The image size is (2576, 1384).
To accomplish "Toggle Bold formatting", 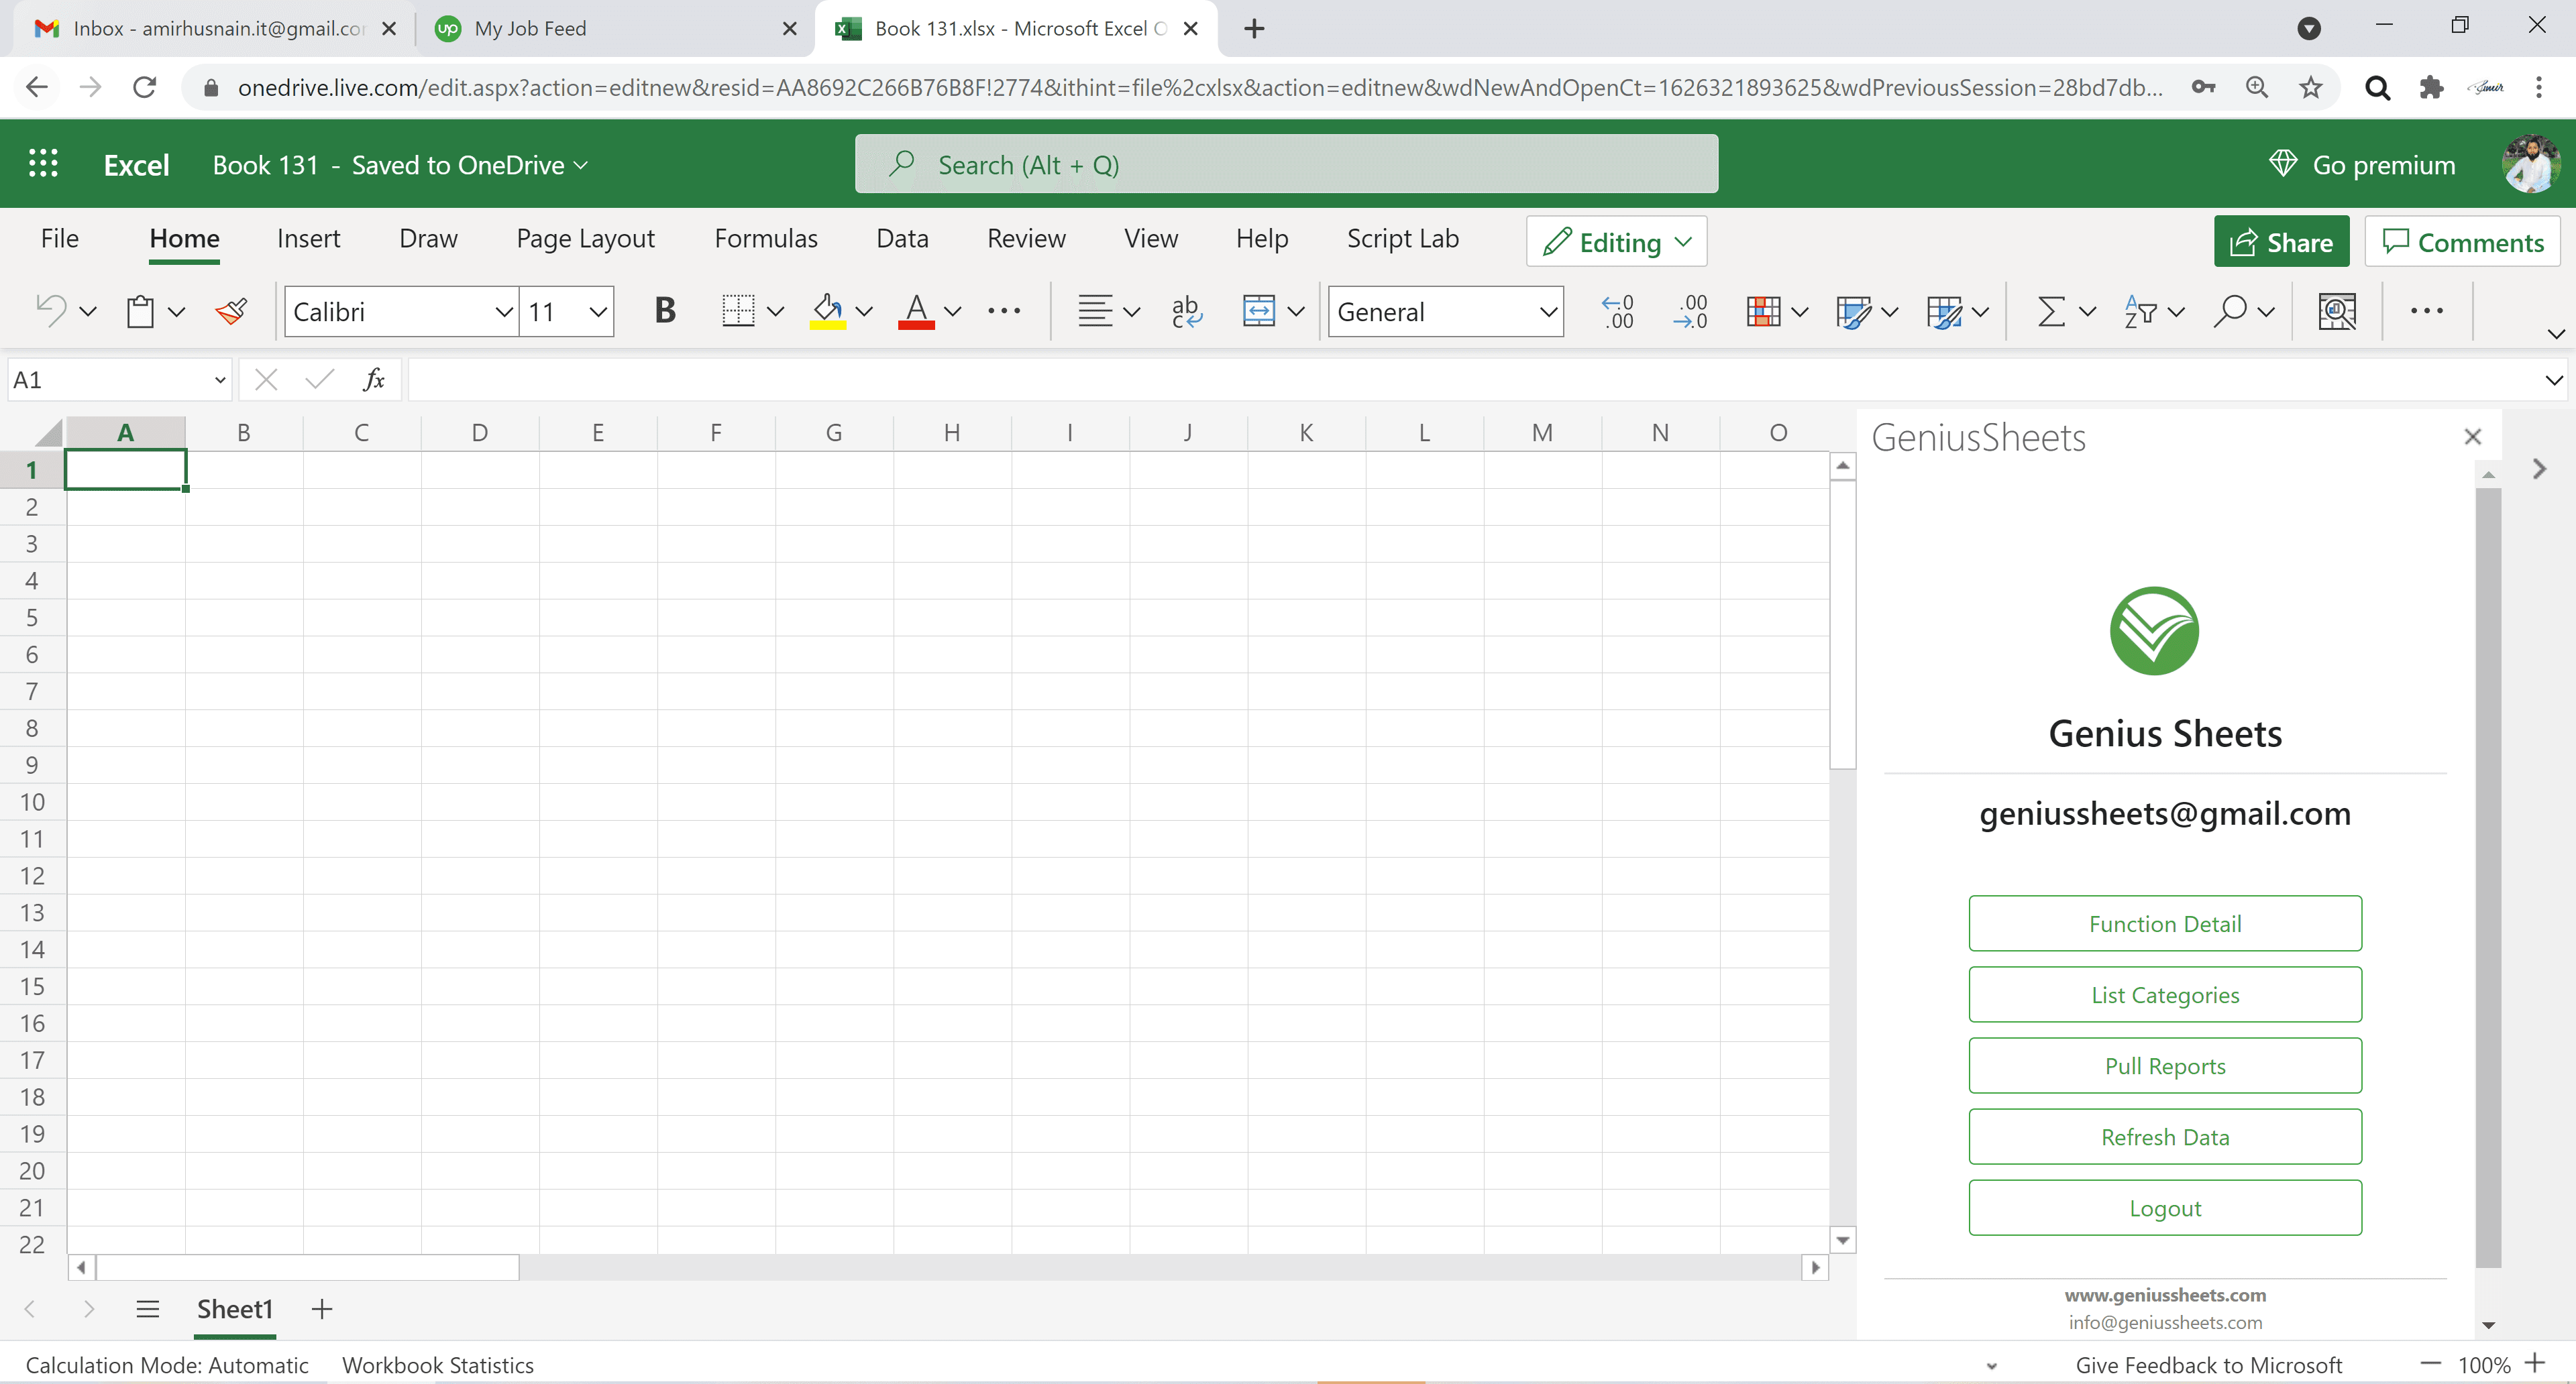I will [x=664, y=312].
